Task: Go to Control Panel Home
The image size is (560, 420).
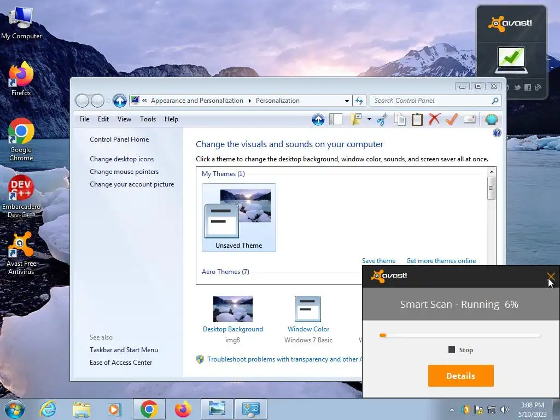Action: (119, 139)
